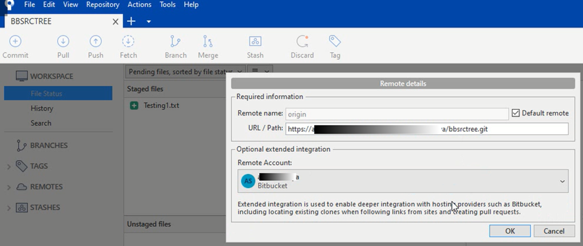The image size is (583, 246).
Task: Click the Commit toolbar icon
Action: (15, 42)
